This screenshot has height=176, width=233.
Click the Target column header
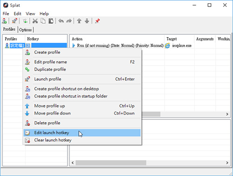click(179, 39)
